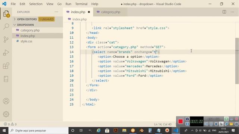Open the recorder settings gear icon
239x134 pixels.
(236, 124)
